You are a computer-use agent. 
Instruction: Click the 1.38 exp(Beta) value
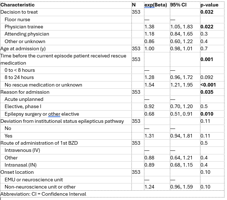click(149, 27)
